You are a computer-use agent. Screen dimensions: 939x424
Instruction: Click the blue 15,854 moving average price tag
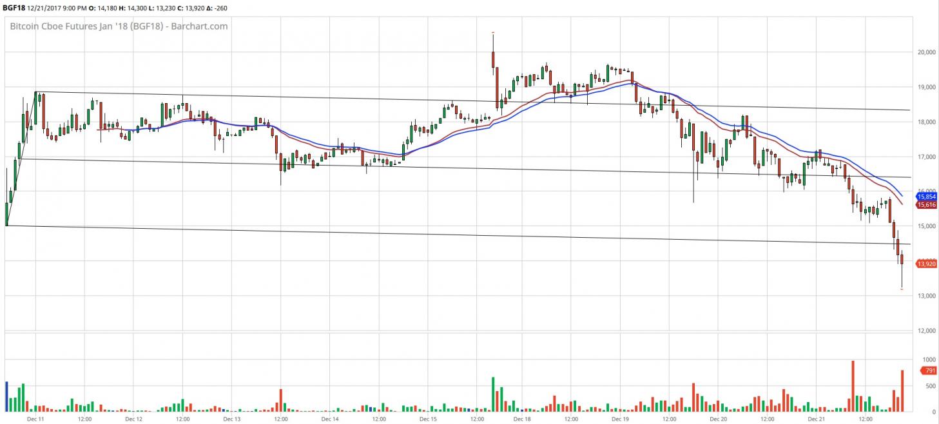click(x=926, y=197)
